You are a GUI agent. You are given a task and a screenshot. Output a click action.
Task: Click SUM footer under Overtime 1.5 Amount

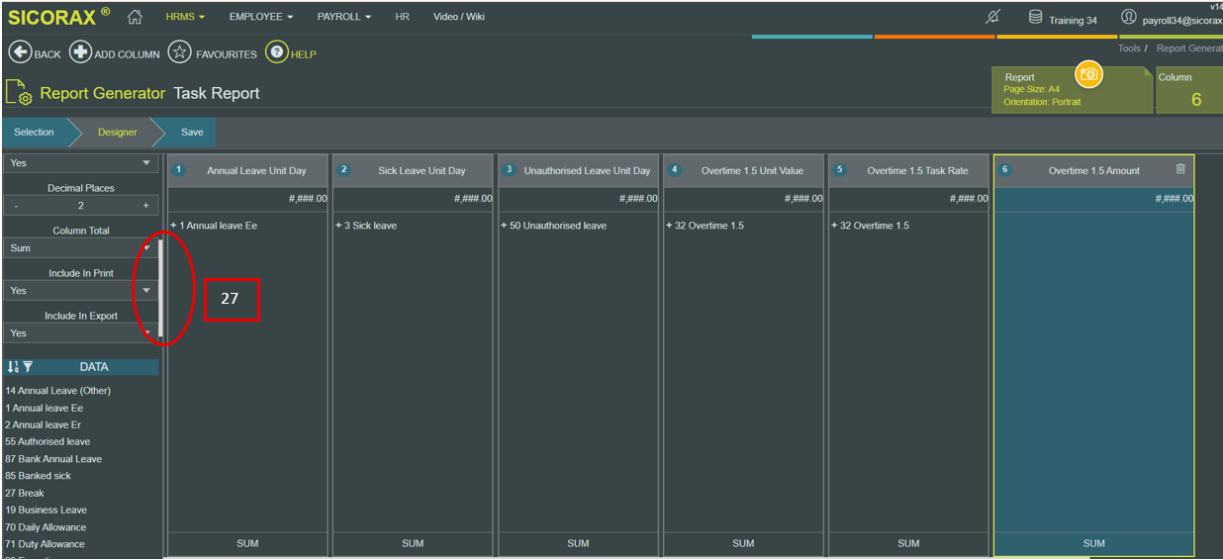[x=1093, y=543]
